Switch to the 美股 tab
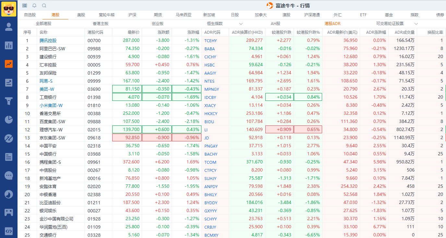This screenshot has width=446, height=238. tap(81, 15)
